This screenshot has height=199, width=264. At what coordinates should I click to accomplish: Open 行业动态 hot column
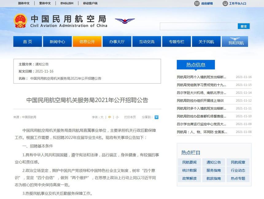click(238, 170)
